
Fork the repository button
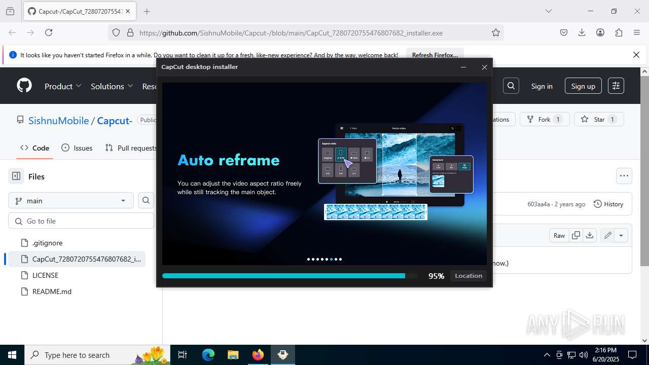pyautogui.click(x=545, y=119)
